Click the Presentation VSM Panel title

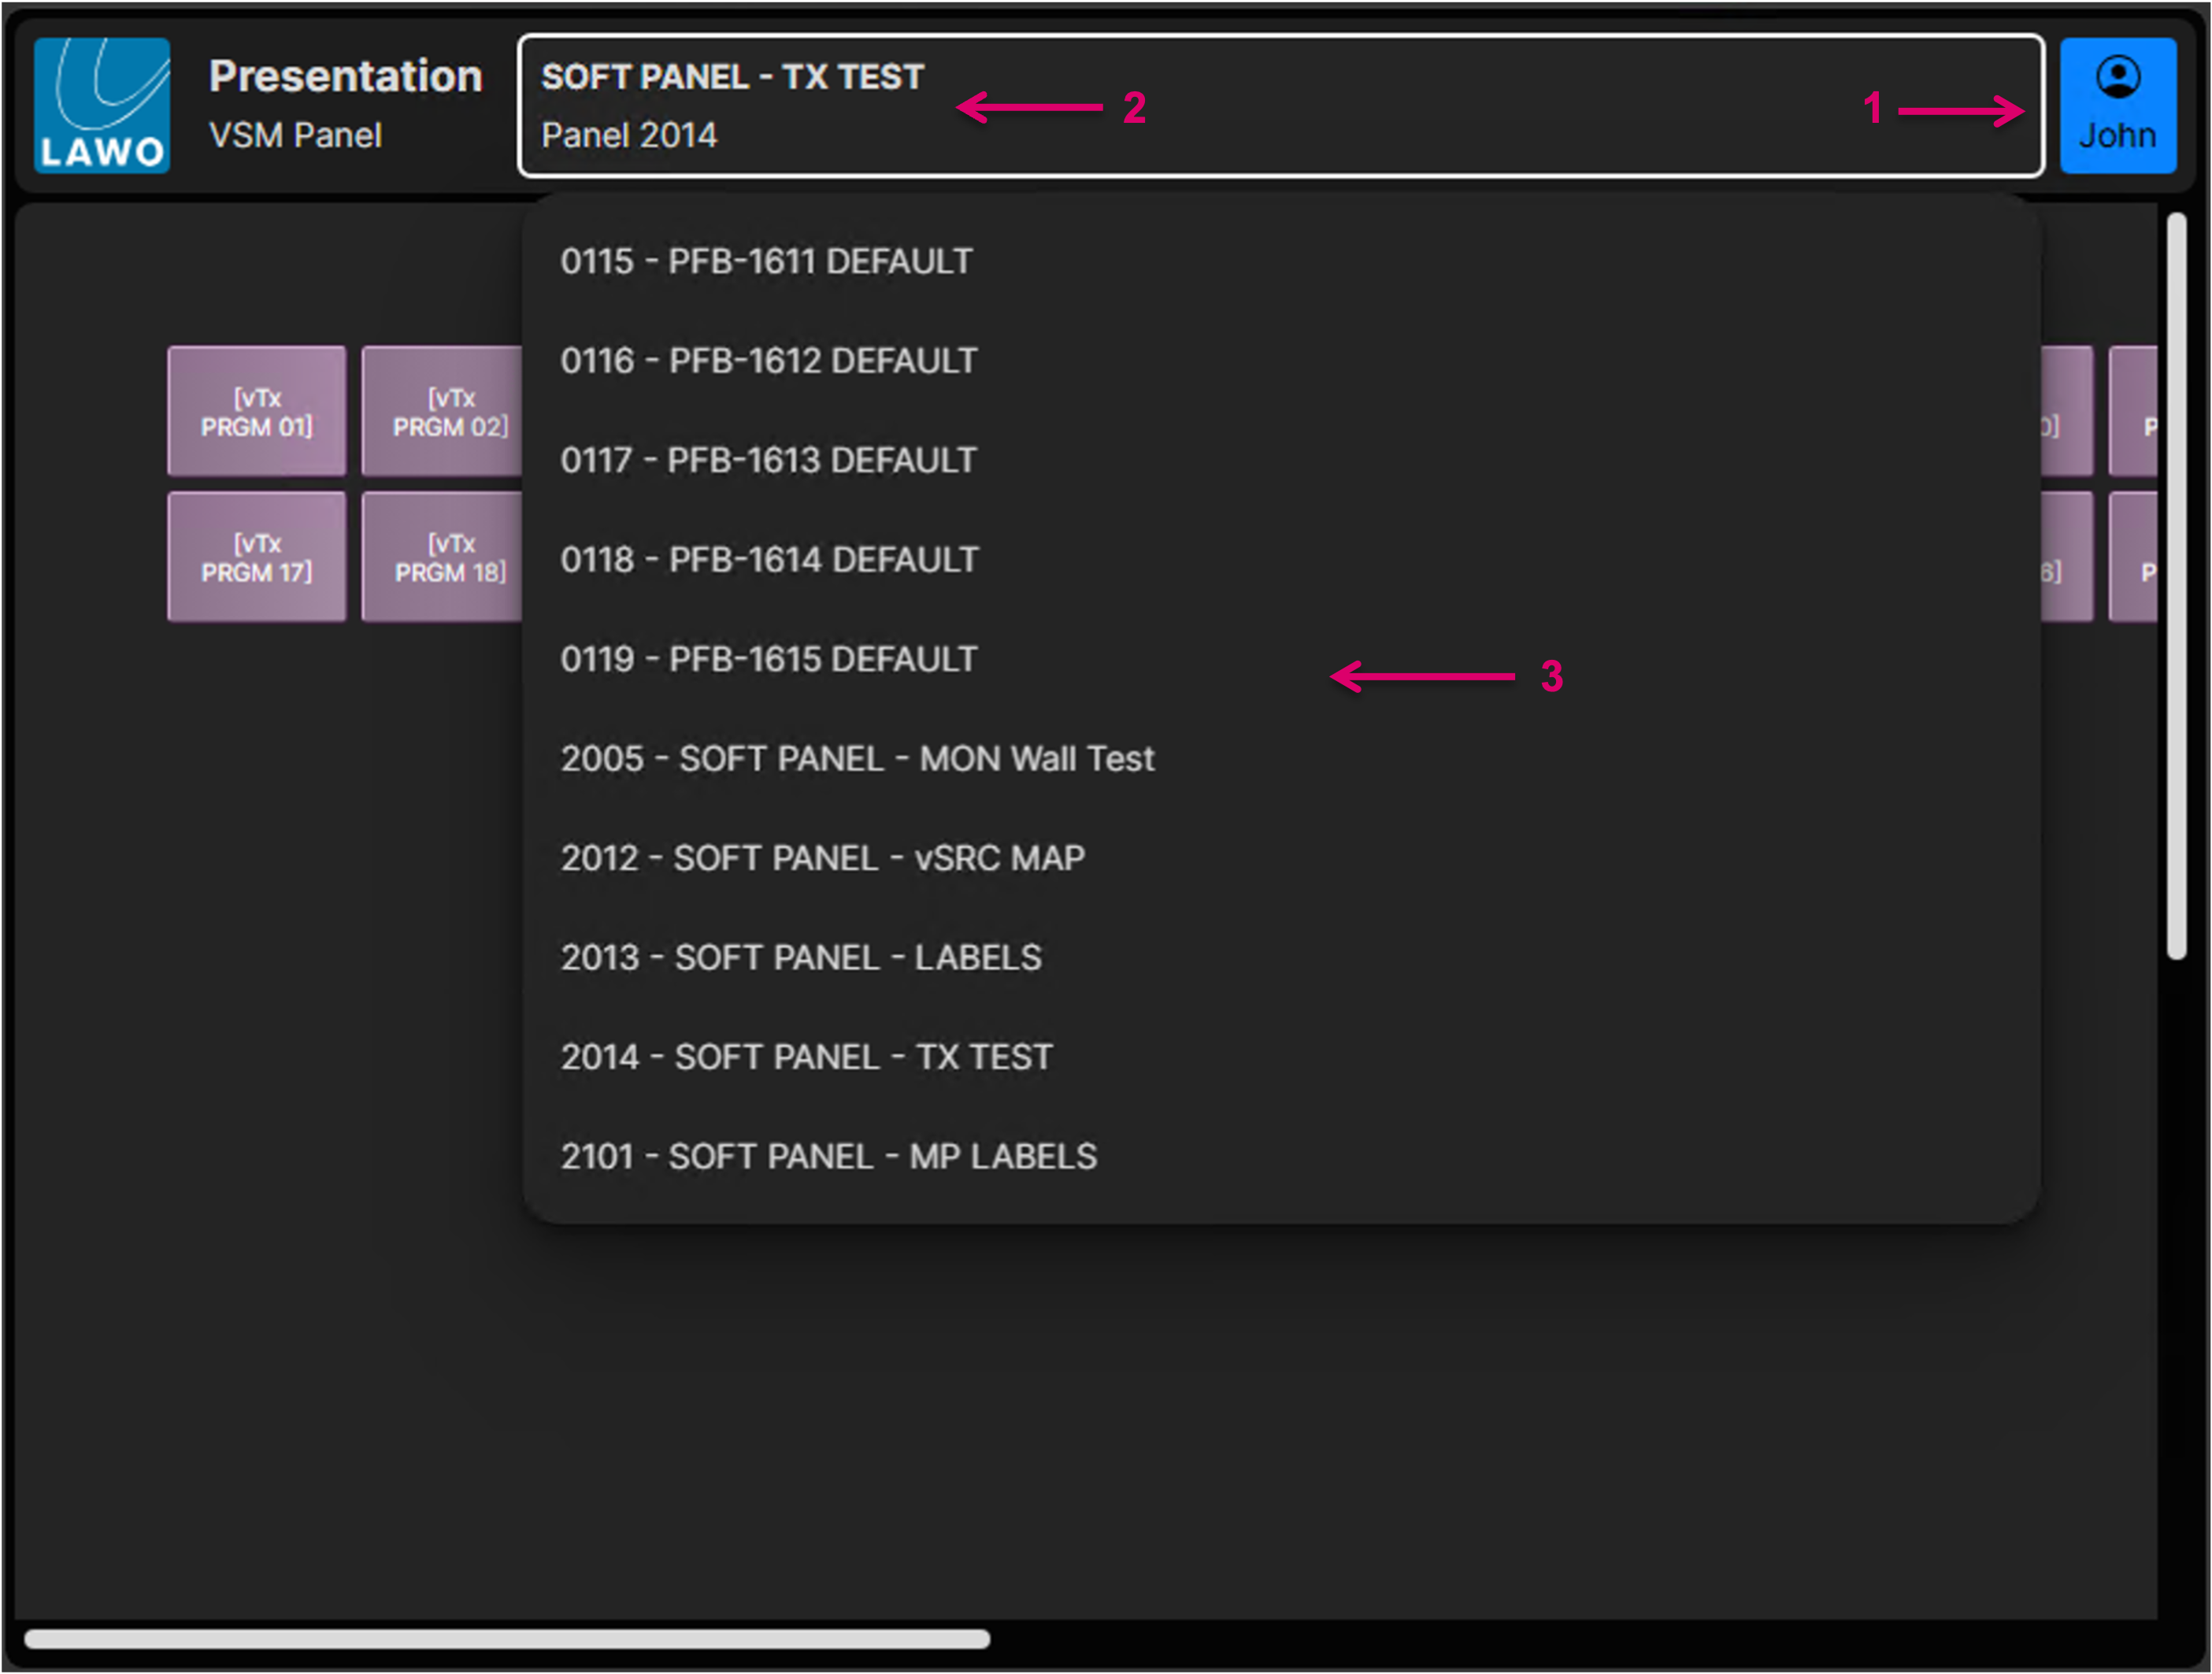pyautogui.click(x=345, y=103)
